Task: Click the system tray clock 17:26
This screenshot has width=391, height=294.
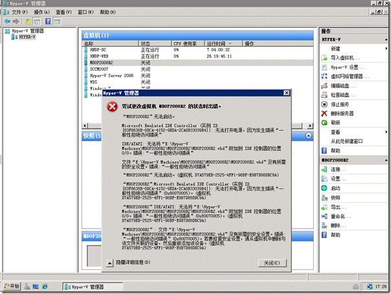Action: 381,286
